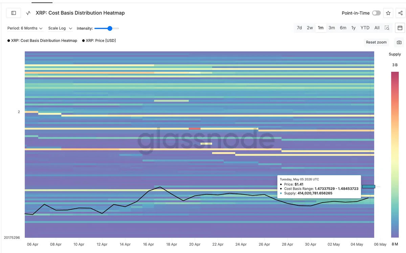The height and width of the screenshot is (253, 406).
Task: Select the YTD time range
Action: click(365, 28)
